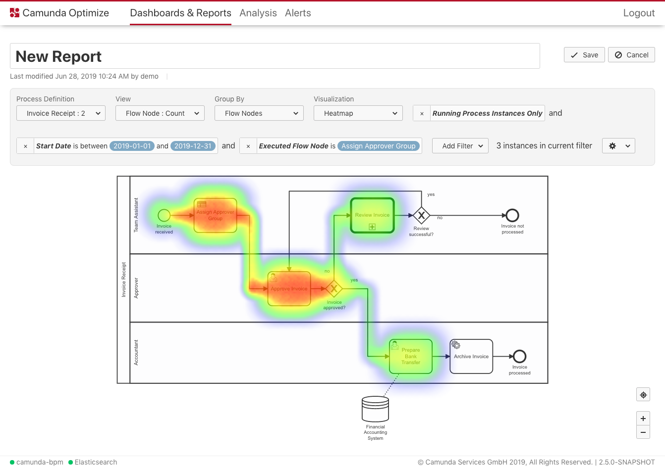Reset diagram position with the target icon
Screen dimensions: 665x468
643,395
